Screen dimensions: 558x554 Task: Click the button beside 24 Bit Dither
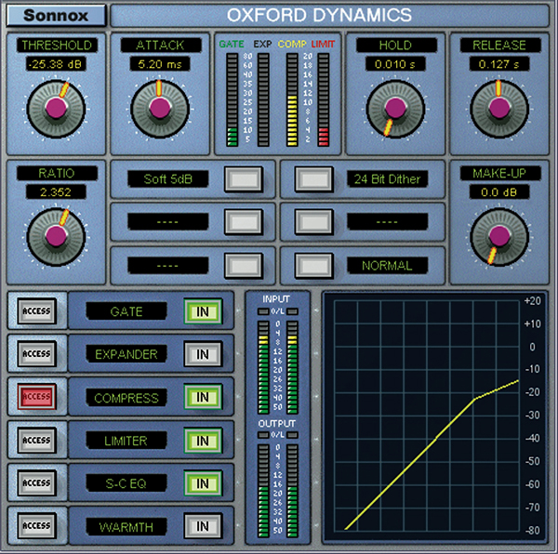coord(312,178)
